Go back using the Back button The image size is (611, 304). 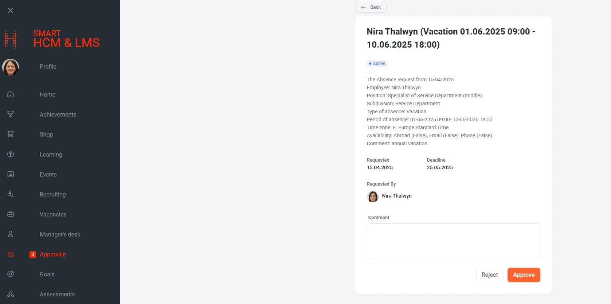(x=371, y=7)
